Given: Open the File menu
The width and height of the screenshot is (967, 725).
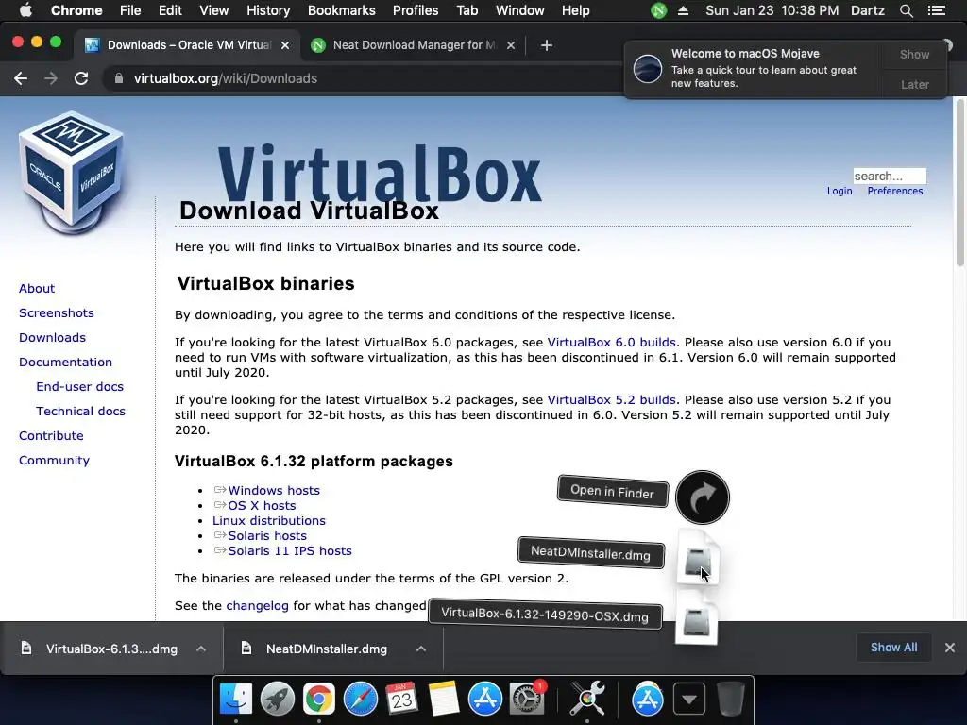Looking at the screenshot, I should [x=130, y=10].
